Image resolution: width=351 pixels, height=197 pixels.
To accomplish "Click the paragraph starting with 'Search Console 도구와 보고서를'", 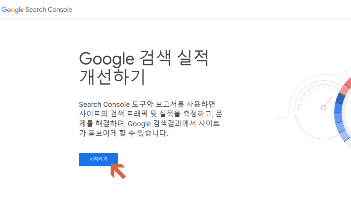I will [x=150, y=118].
